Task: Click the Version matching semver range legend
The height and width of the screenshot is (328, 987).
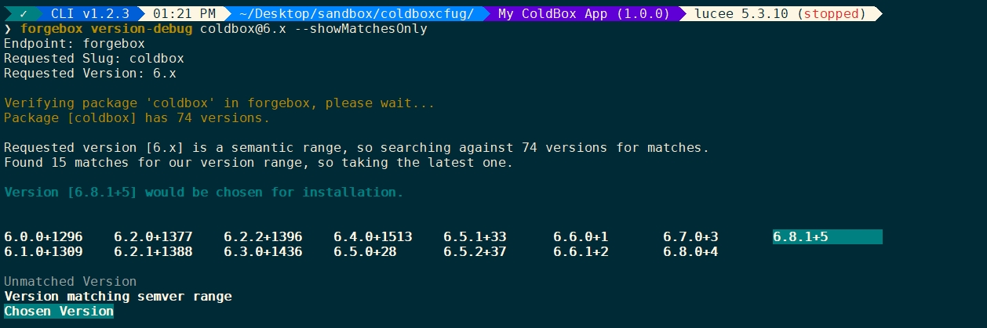Action: (x=118, y=296)
